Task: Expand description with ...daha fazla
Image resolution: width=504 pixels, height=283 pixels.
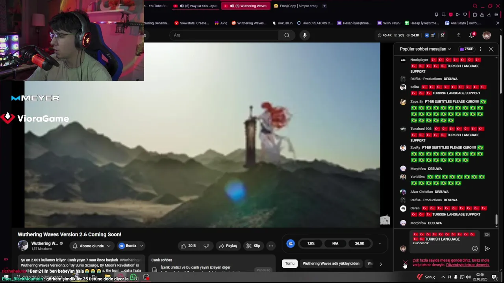Action: (x=131, y=270)
